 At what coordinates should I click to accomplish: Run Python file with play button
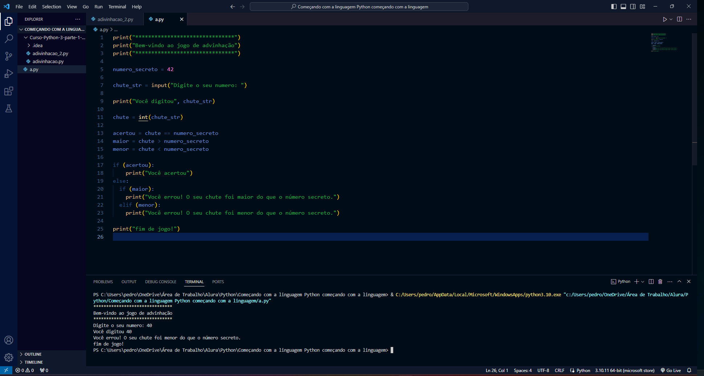pyautogui.click(x=664, y=19)
